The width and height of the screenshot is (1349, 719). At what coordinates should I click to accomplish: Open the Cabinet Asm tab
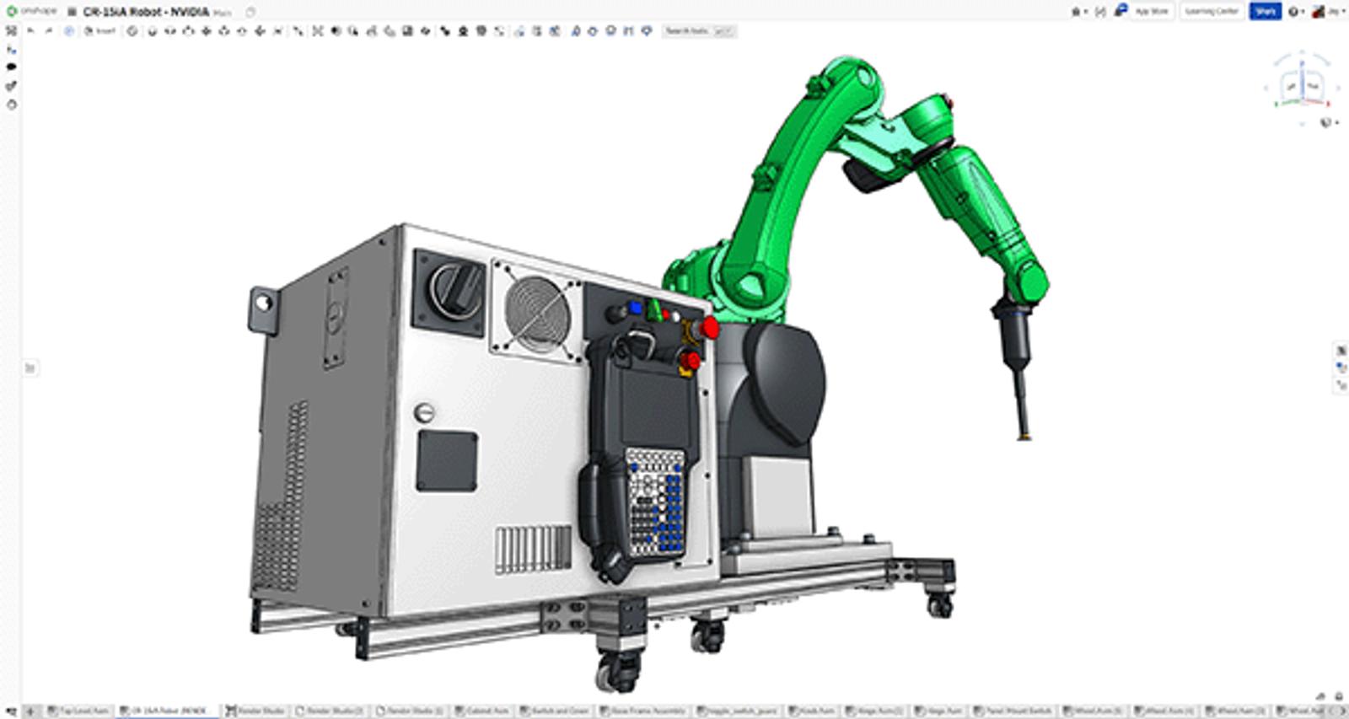(481, 711)
